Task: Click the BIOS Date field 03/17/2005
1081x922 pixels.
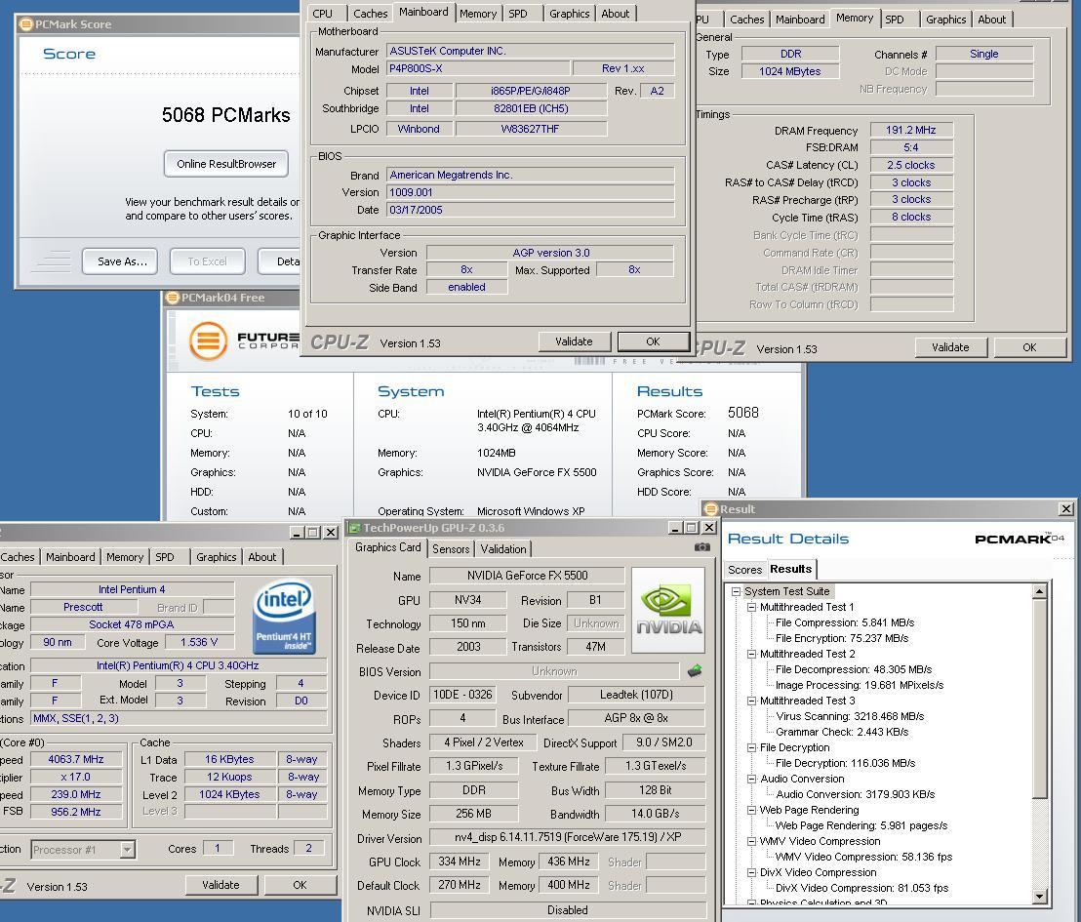Action: click(x=530, y=210)
